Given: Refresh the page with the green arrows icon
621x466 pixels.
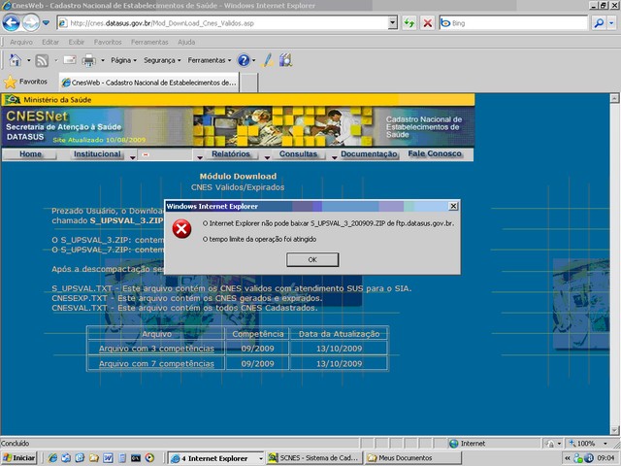Looking at the screenshot, I should 409,22.
